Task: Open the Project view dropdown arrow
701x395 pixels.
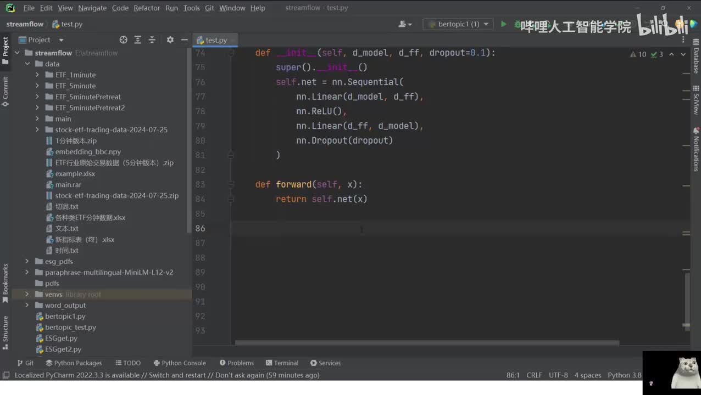Action: click(61, 40)
